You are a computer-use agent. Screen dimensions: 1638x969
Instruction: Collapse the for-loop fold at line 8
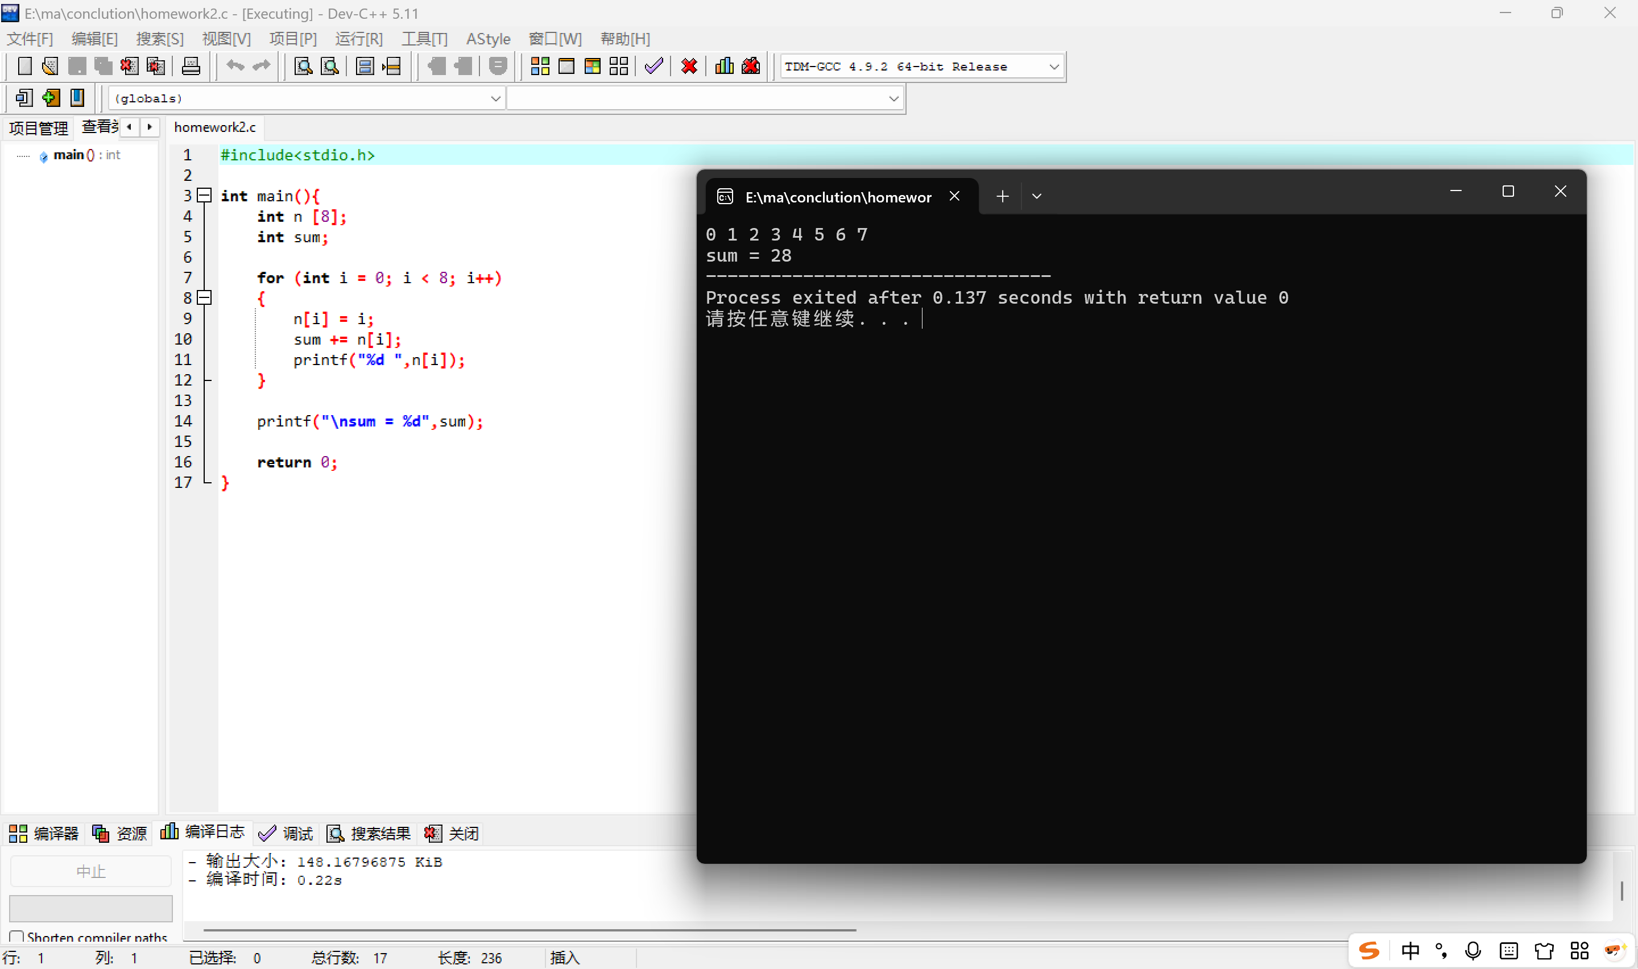click(x=204, y=298)
